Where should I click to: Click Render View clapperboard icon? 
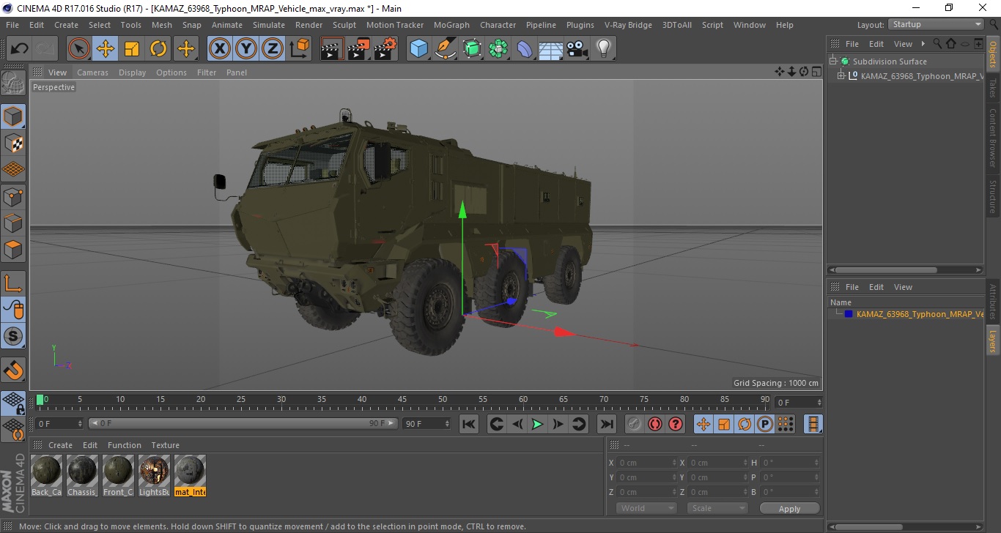(x=333, y=49)
